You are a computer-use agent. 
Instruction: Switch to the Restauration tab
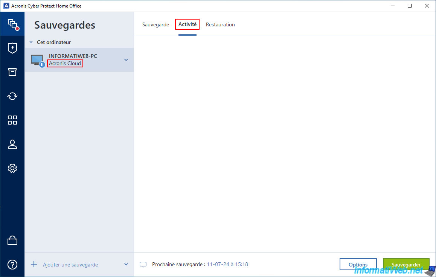point(220,24)
